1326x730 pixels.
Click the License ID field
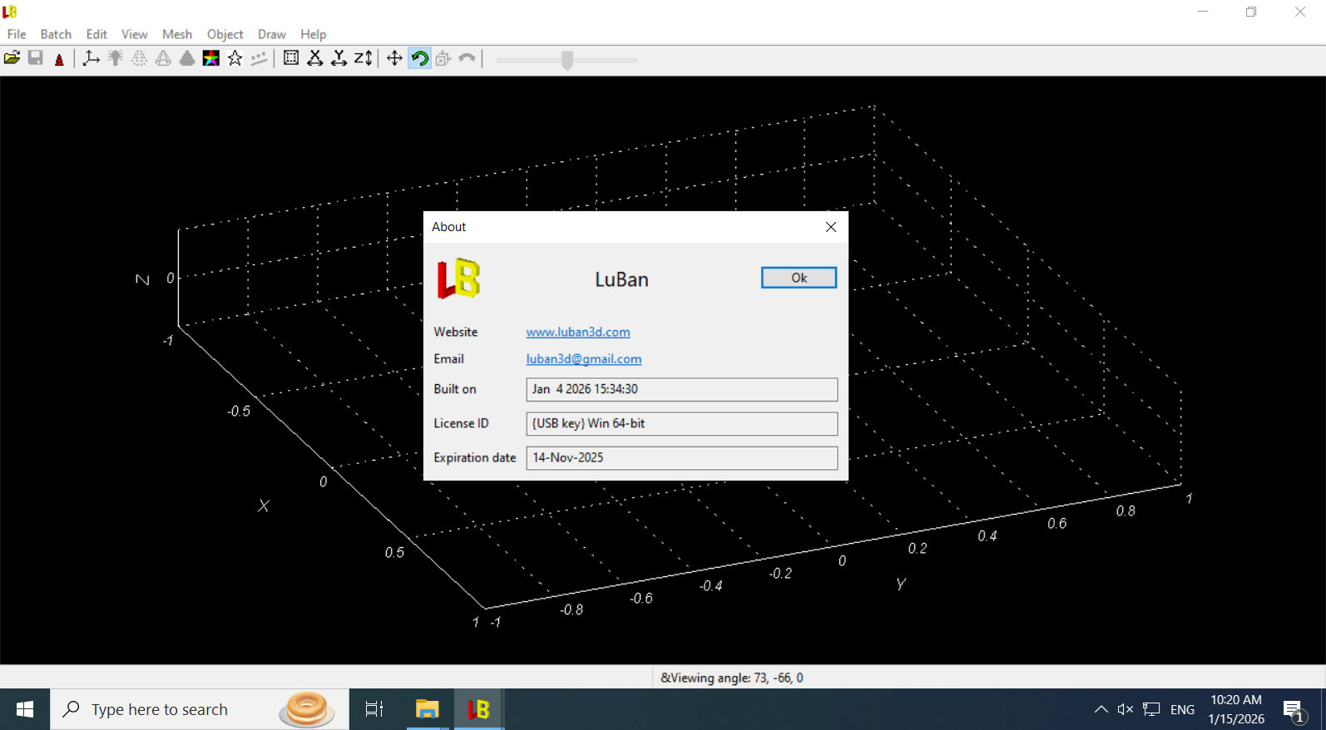point(681,423)
